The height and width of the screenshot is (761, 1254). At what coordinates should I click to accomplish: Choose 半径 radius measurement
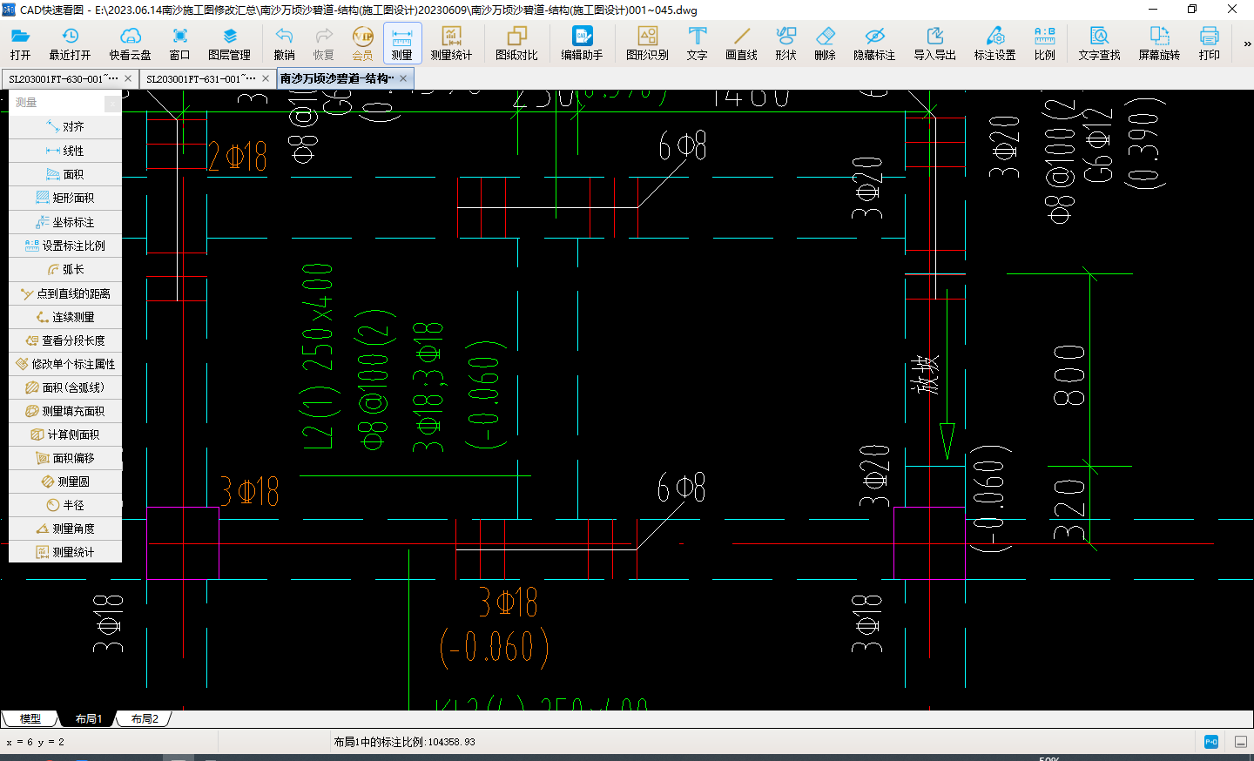(x=65, y=505)
